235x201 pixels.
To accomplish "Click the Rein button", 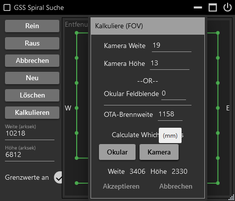I will [x=32, y=26].
